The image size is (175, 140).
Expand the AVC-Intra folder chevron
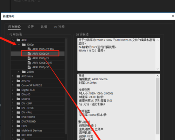pos(13,76)
